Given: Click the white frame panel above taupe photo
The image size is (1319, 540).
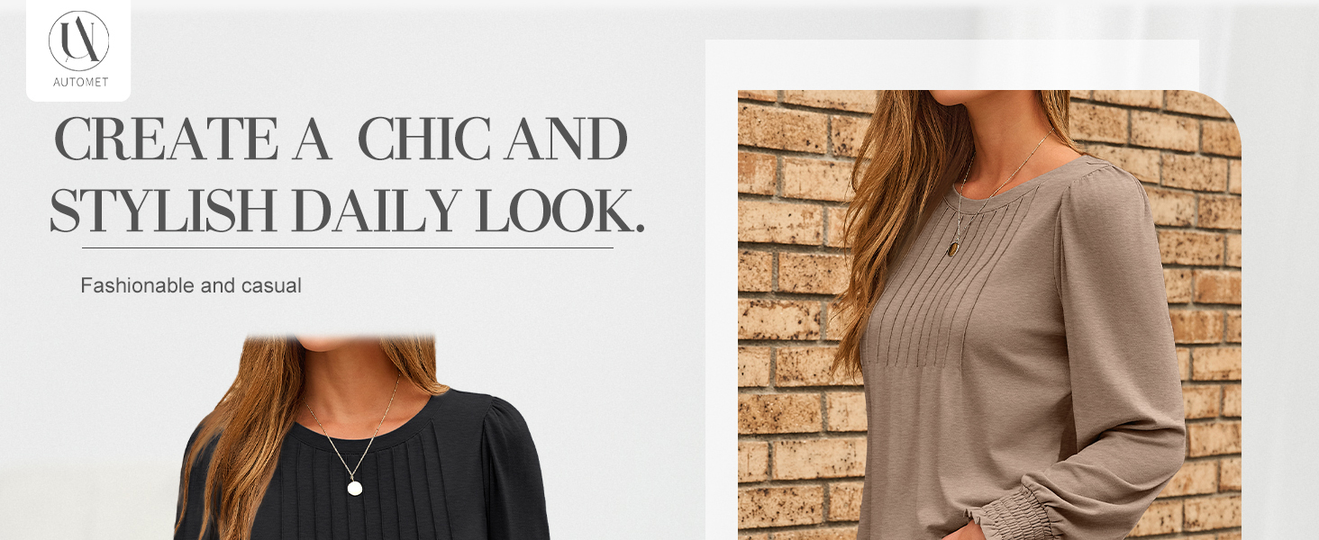Looking at the screenshot, I should click(951, 64).
